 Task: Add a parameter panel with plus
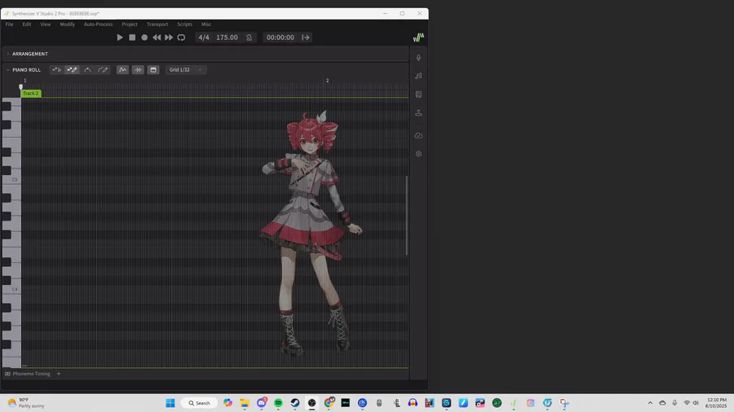tap(59, 374)
